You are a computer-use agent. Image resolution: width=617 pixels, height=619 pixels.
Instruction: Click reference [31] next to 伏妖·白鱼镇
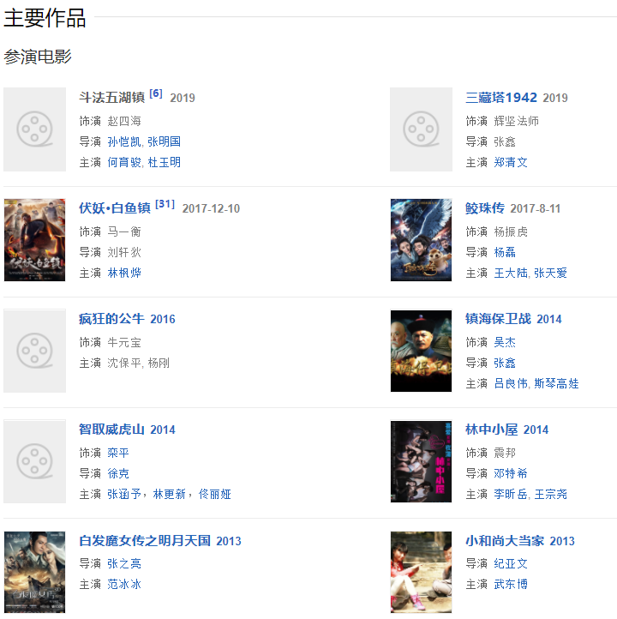click(165, 204)
